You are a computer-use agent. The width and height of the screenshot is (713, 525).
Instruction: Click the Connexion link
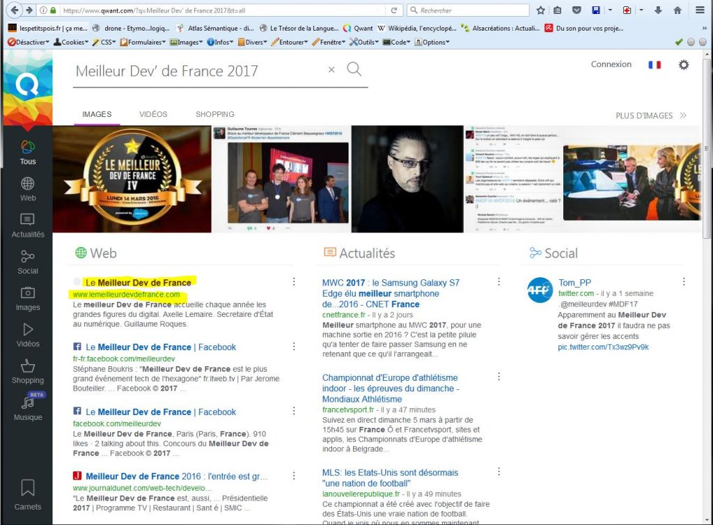tap(611, 64)
